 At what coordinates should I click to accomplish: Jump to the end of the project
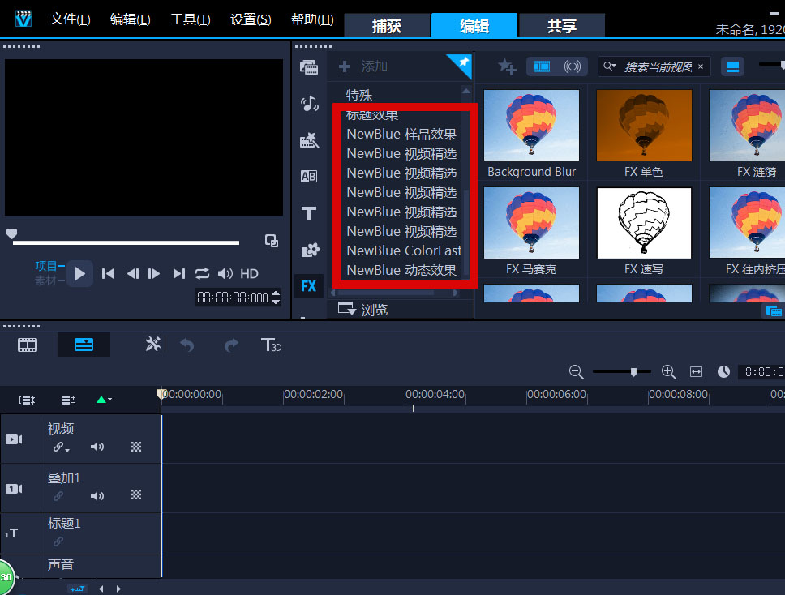click(178, 274)
